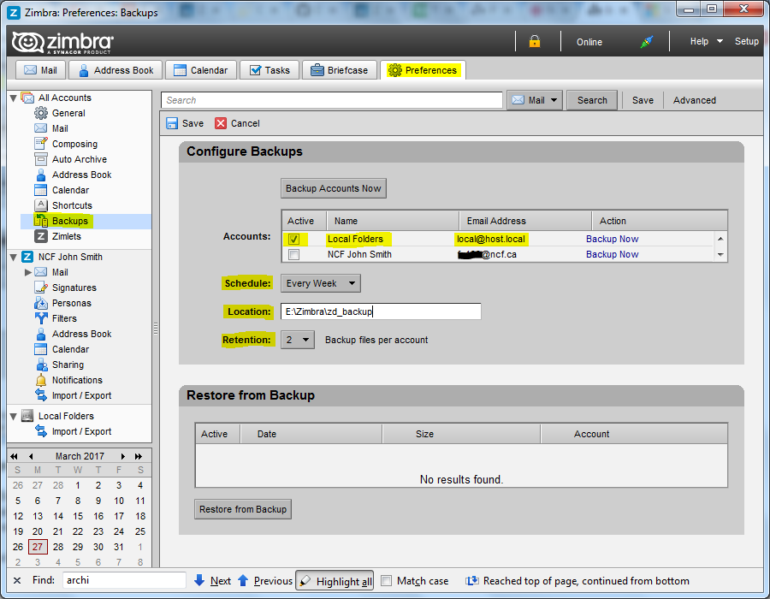Click Backup Accounts Now button
Viewport: 770px width, 599px height.
[x=334, y=188]
